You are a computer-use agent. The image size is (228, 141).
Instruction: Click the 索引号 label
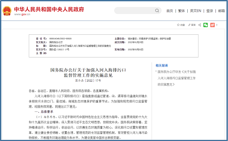point(41,39)
